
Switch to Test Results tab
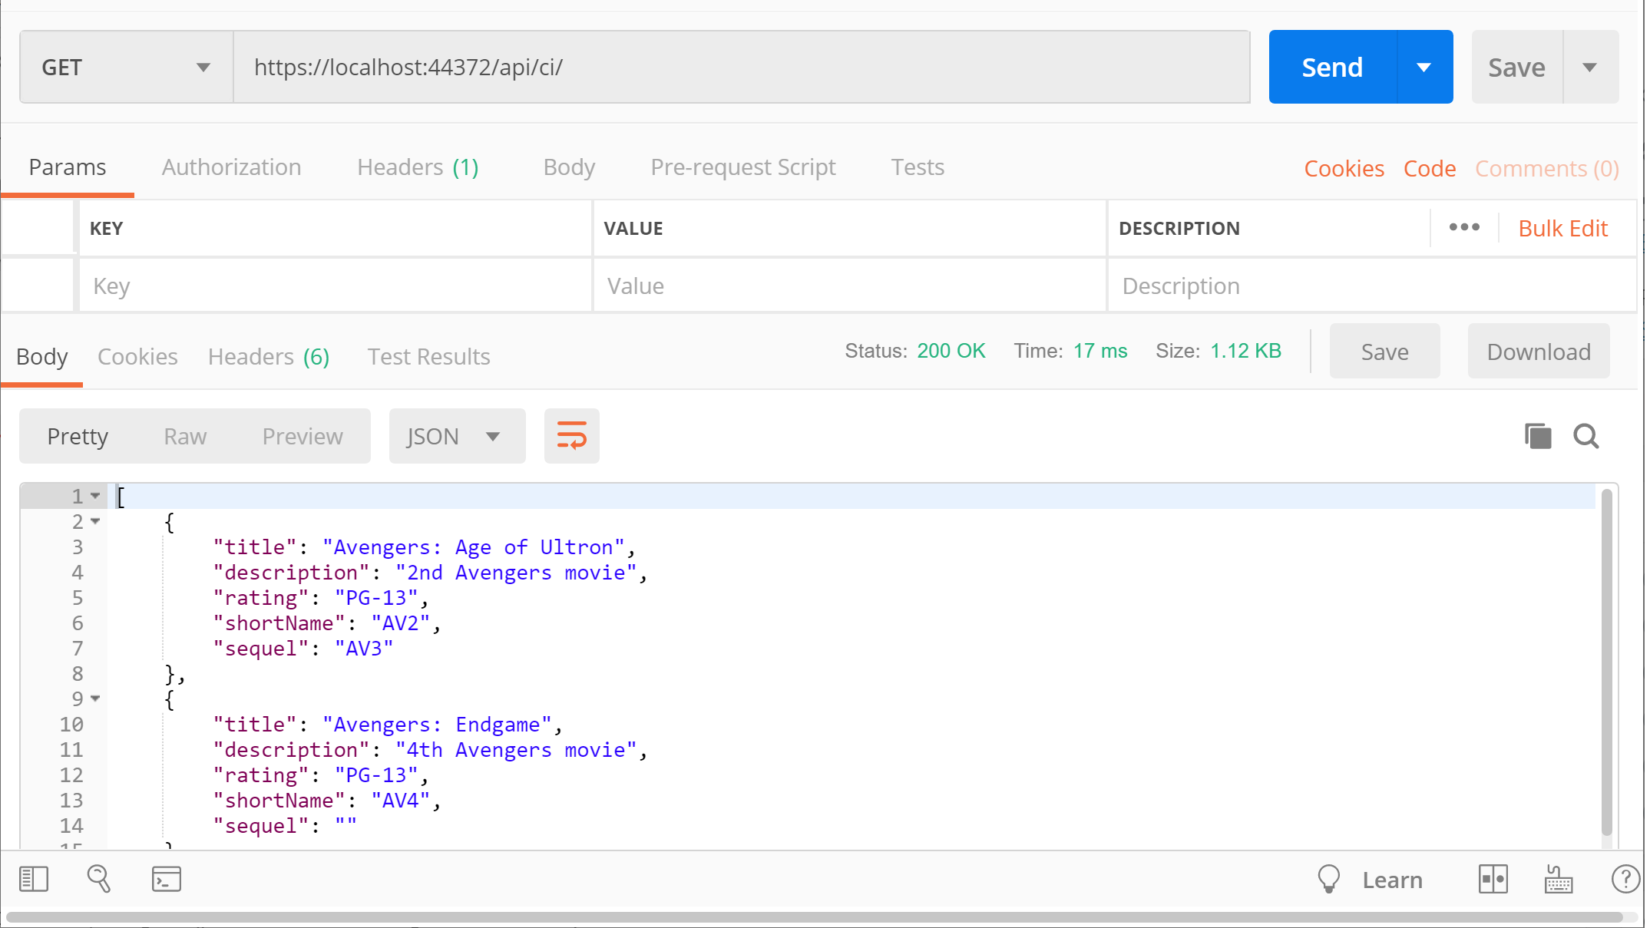tap(429, 356)
